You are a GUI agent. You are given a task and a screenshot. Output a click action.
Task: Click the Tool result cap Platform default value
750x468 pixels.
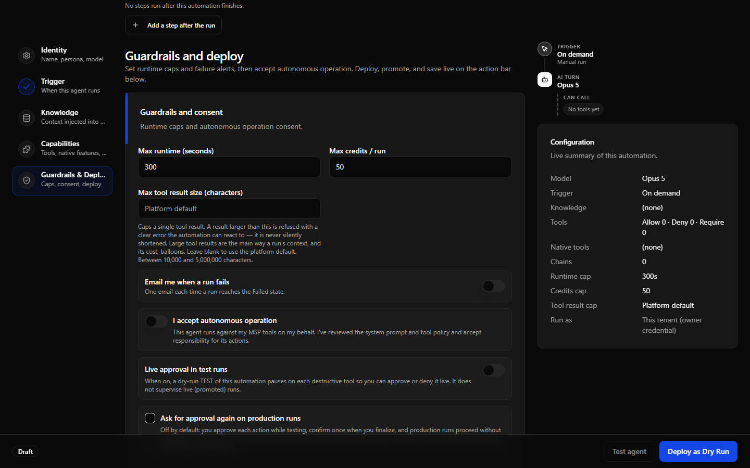pyautogui.click(x=668, y=305)
